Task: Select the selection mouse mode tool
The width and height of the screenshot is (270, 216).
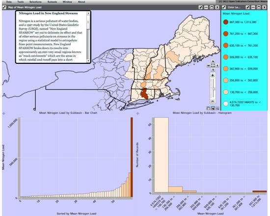Action: [213, 108]
